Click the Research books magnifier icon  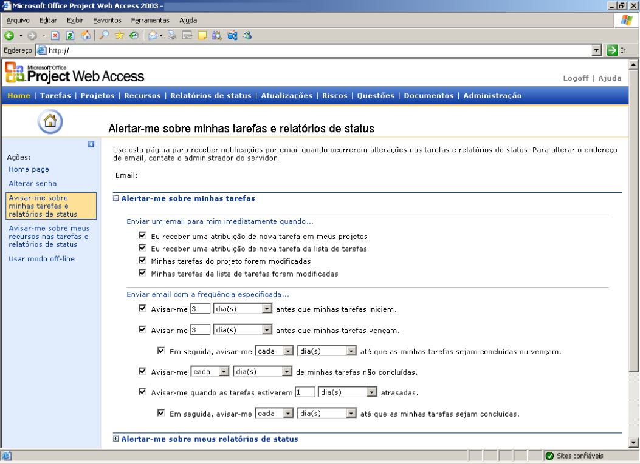pos(217,35)
